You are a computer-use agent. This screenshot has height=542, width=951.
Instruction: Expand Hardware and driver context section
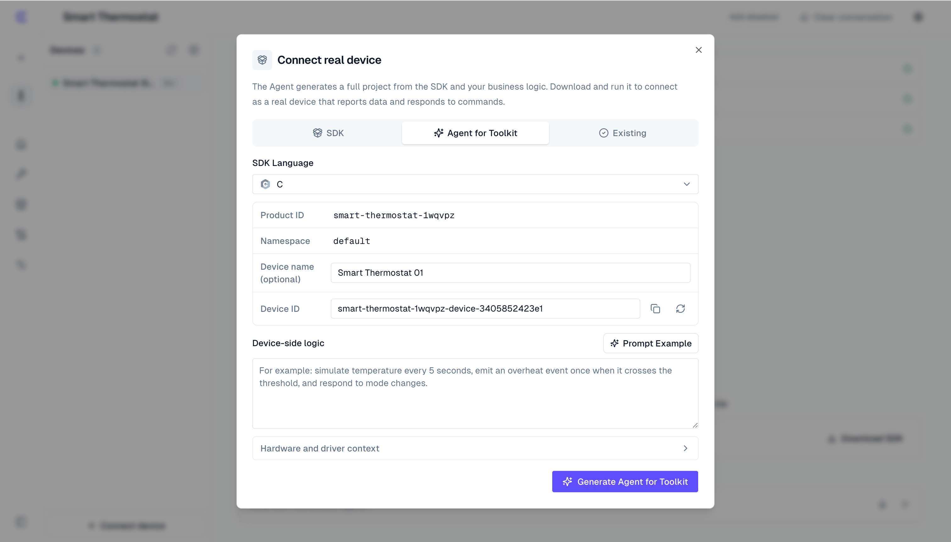click(475, 448)
